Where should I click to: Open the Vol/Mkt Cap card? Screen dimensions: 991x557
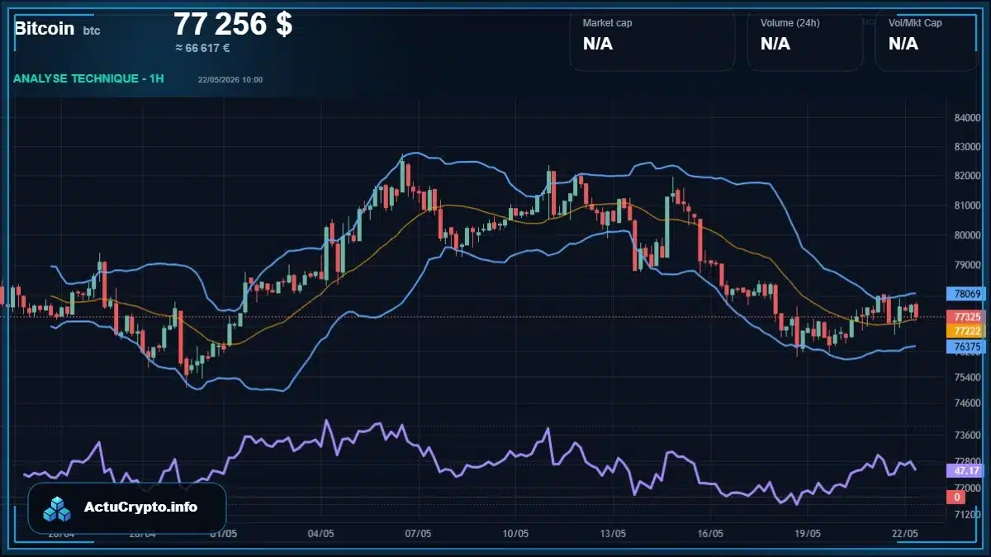(927, 40)
